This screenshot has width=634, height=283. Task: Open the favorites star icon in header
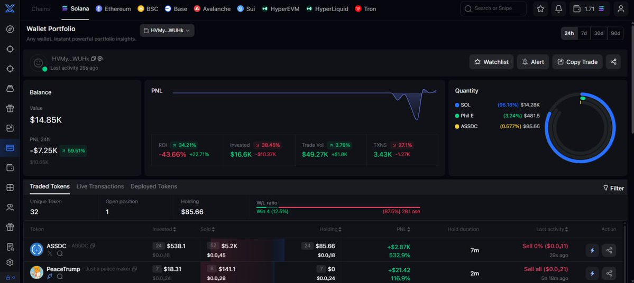tap(540, 8)
